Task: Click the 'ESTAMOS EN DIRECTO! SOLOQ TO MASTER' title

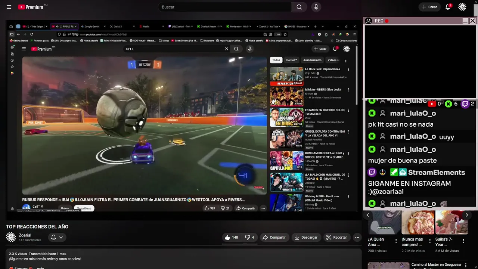Action: 325,112
